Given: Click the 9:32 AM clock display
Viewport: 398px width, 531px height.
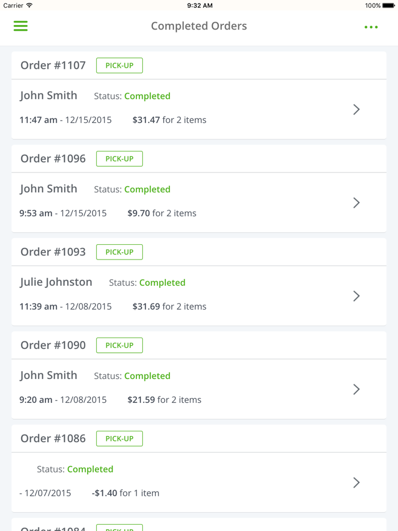Looking at the screenshot, I should (x=199, y=5).
